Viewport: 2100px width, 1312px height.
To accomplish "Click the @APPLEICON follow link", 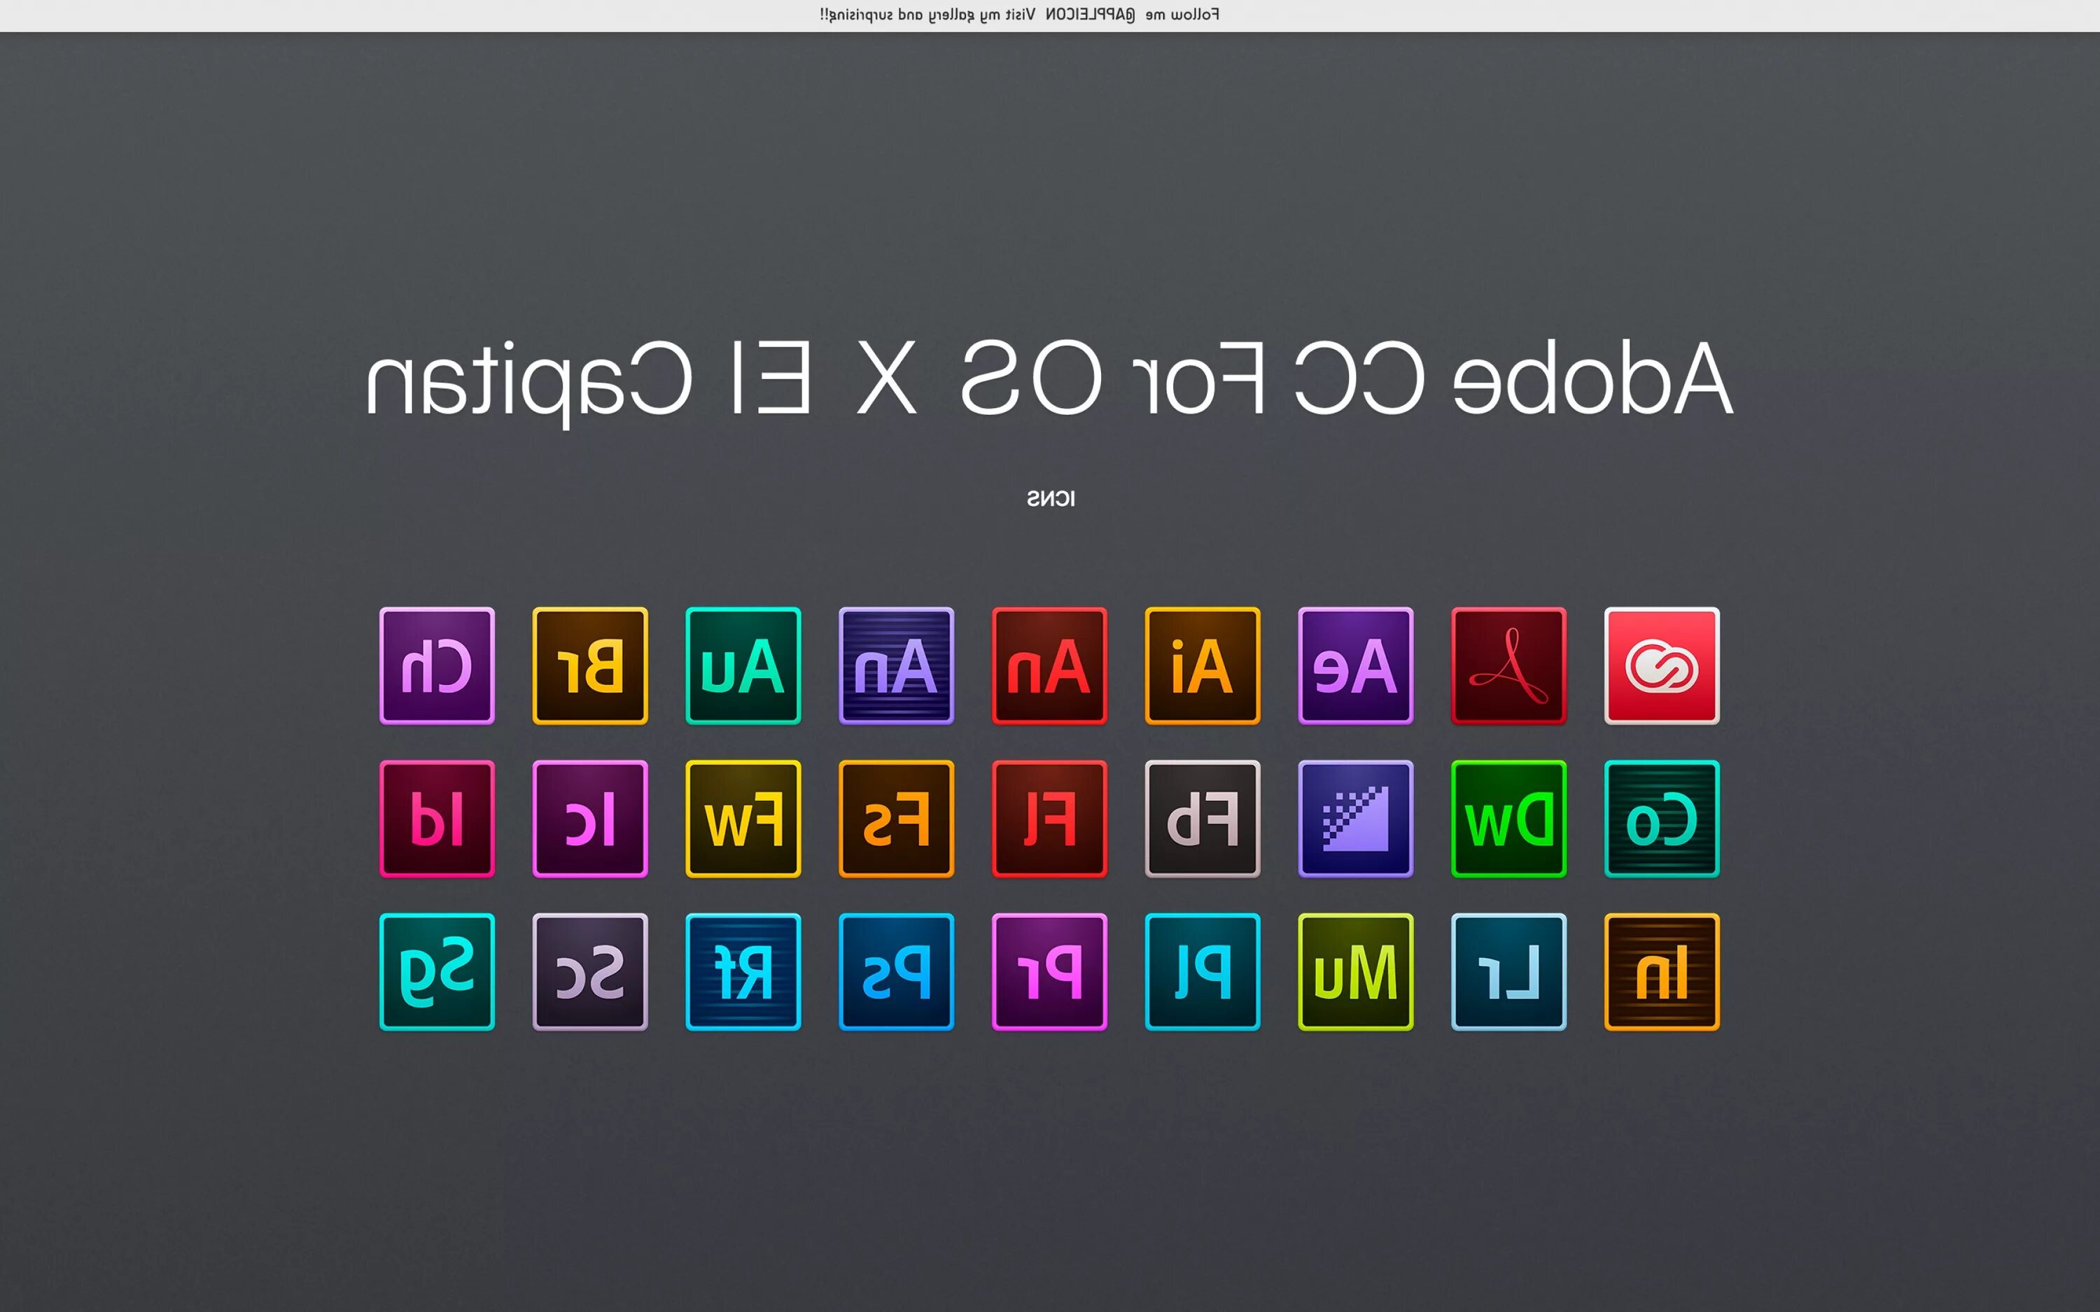I will coord(1090,15).
